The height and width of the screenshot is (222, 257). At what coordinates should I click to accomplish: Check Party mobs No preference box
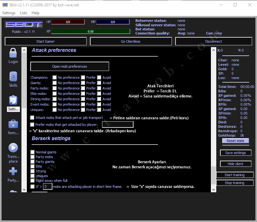(54, 88)
